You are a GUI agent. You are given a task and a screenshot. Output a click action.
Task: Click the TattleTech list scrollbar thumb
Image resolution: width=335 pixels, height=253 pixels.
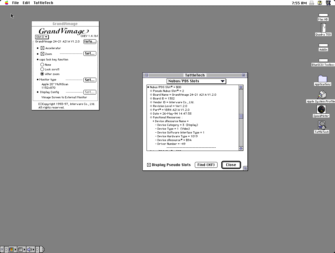point(241,116)
